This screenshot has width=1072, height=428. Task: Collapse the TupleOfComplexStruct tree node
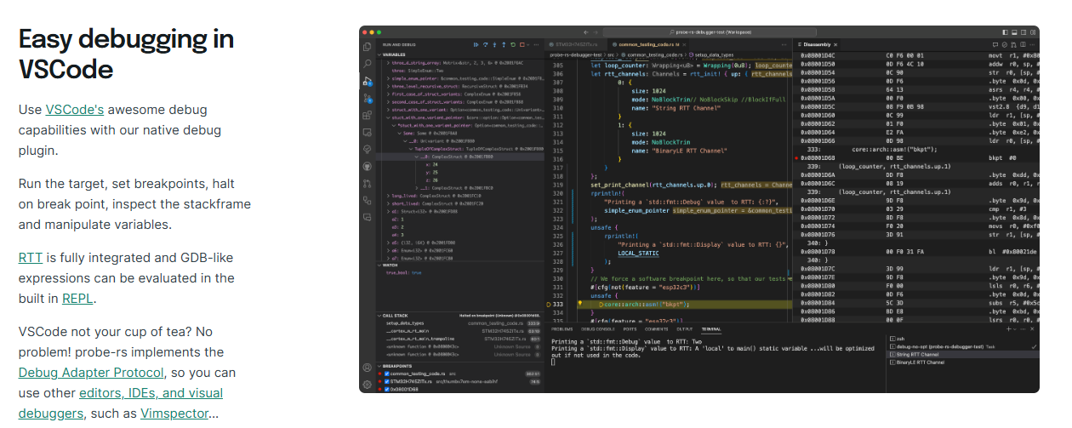point(411,149)
